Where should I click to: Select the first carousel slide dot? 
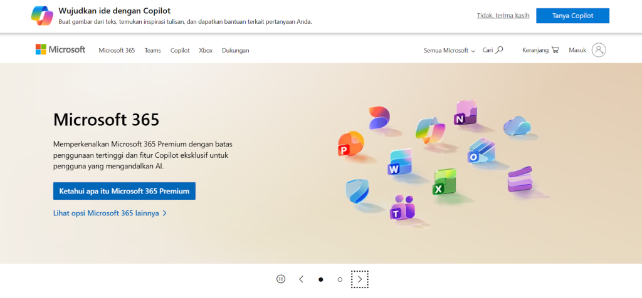(x=320, y=280)
